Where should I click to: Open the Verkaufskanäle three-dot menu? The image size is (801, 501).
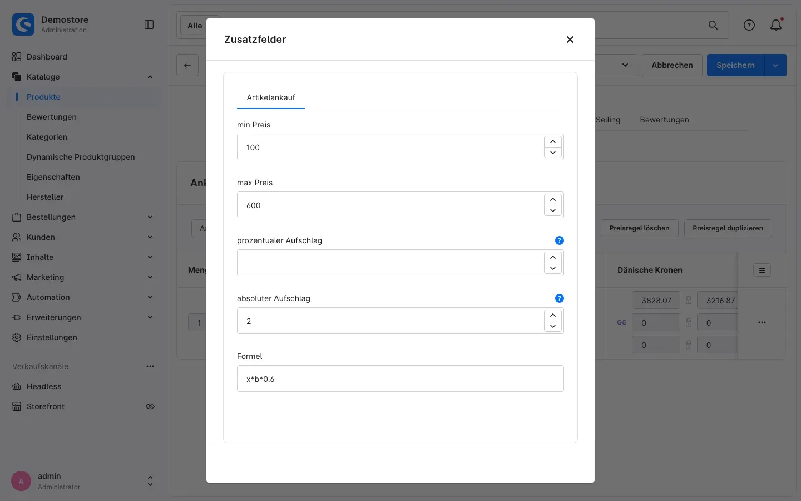tap(150, 366)
